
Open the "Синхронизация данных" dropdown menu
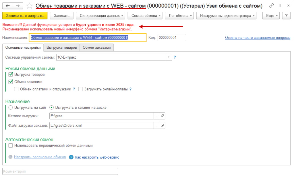(100, 15)
